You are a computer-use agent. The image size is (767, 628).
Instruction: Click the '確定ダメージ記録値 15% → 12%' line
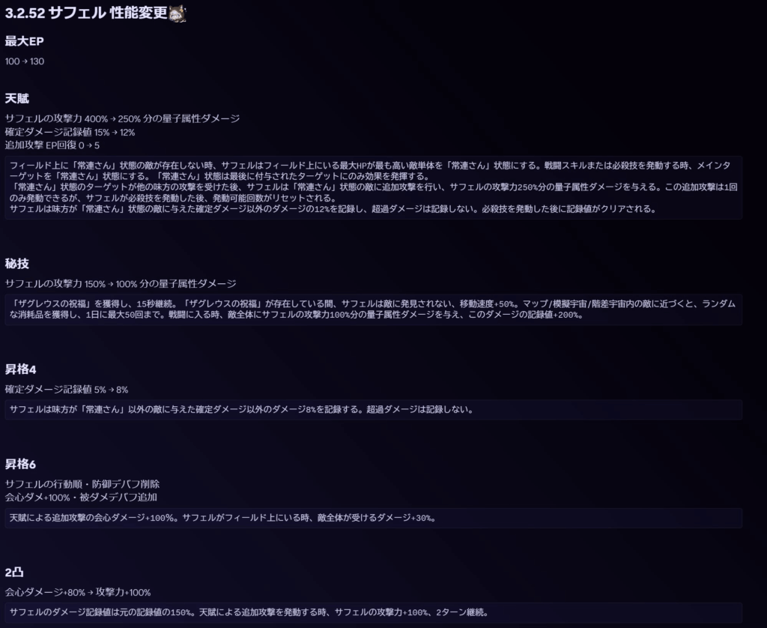click(x=70, y=132)
